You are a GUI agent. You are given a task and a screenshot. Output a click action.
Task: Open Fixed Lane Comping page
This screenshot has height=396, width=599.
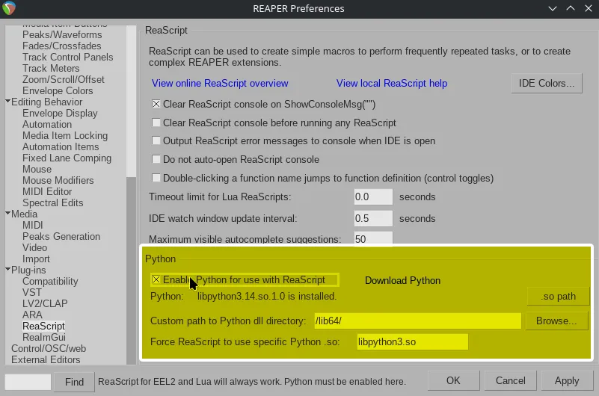pyautogui.click(x=67, y=158)
